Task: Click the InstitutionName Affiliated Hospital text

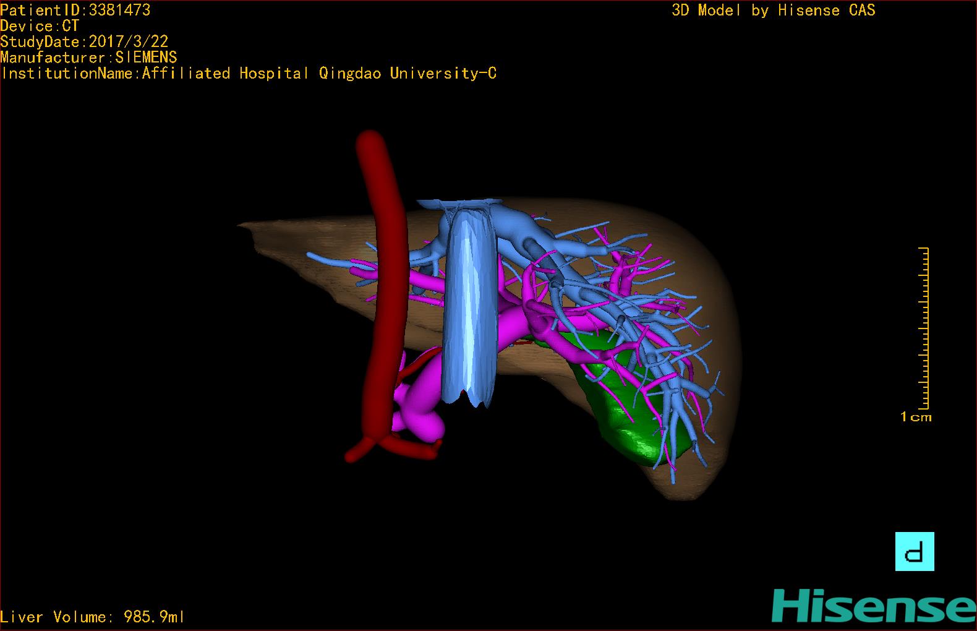Action: (249, 73)
